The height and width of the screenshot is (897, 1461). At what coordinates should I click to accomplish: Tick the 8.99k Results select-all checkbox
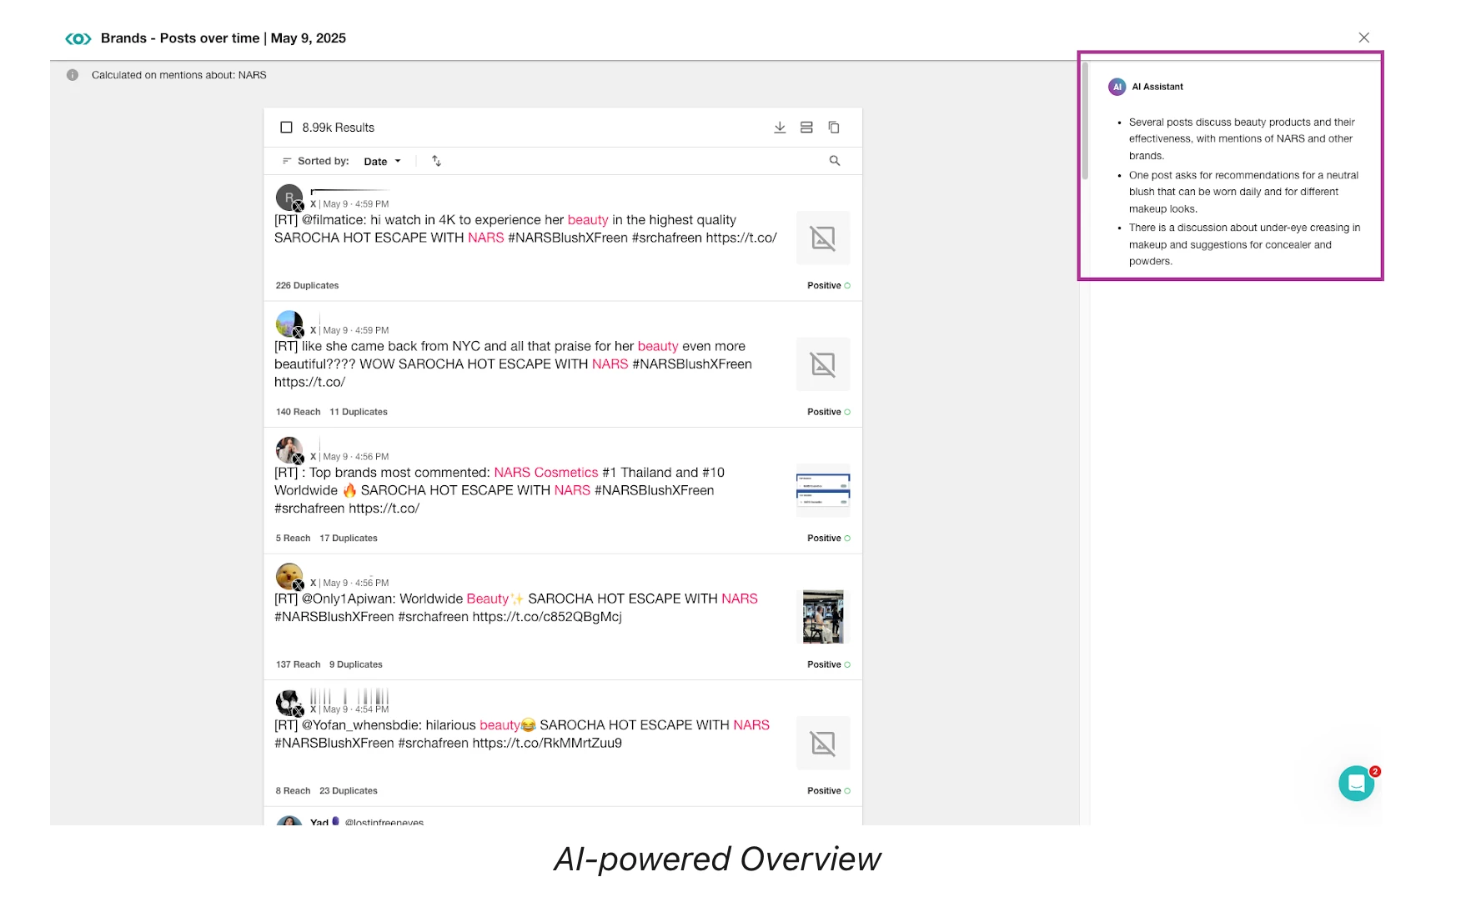pos(286,128)
